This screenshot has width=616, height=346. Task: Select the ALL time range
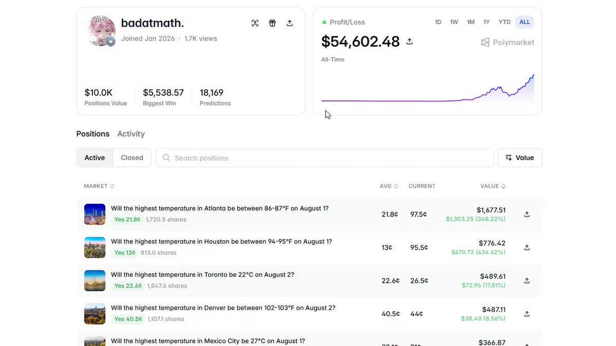point(525,22)
